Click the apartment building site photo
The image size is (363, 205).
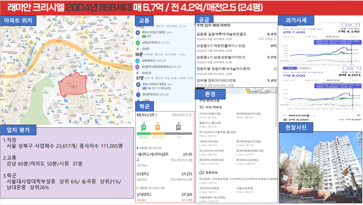coord(320,168)
